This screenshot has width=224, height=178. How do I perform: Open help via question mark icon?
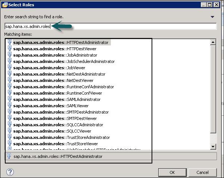pos(10,172)
